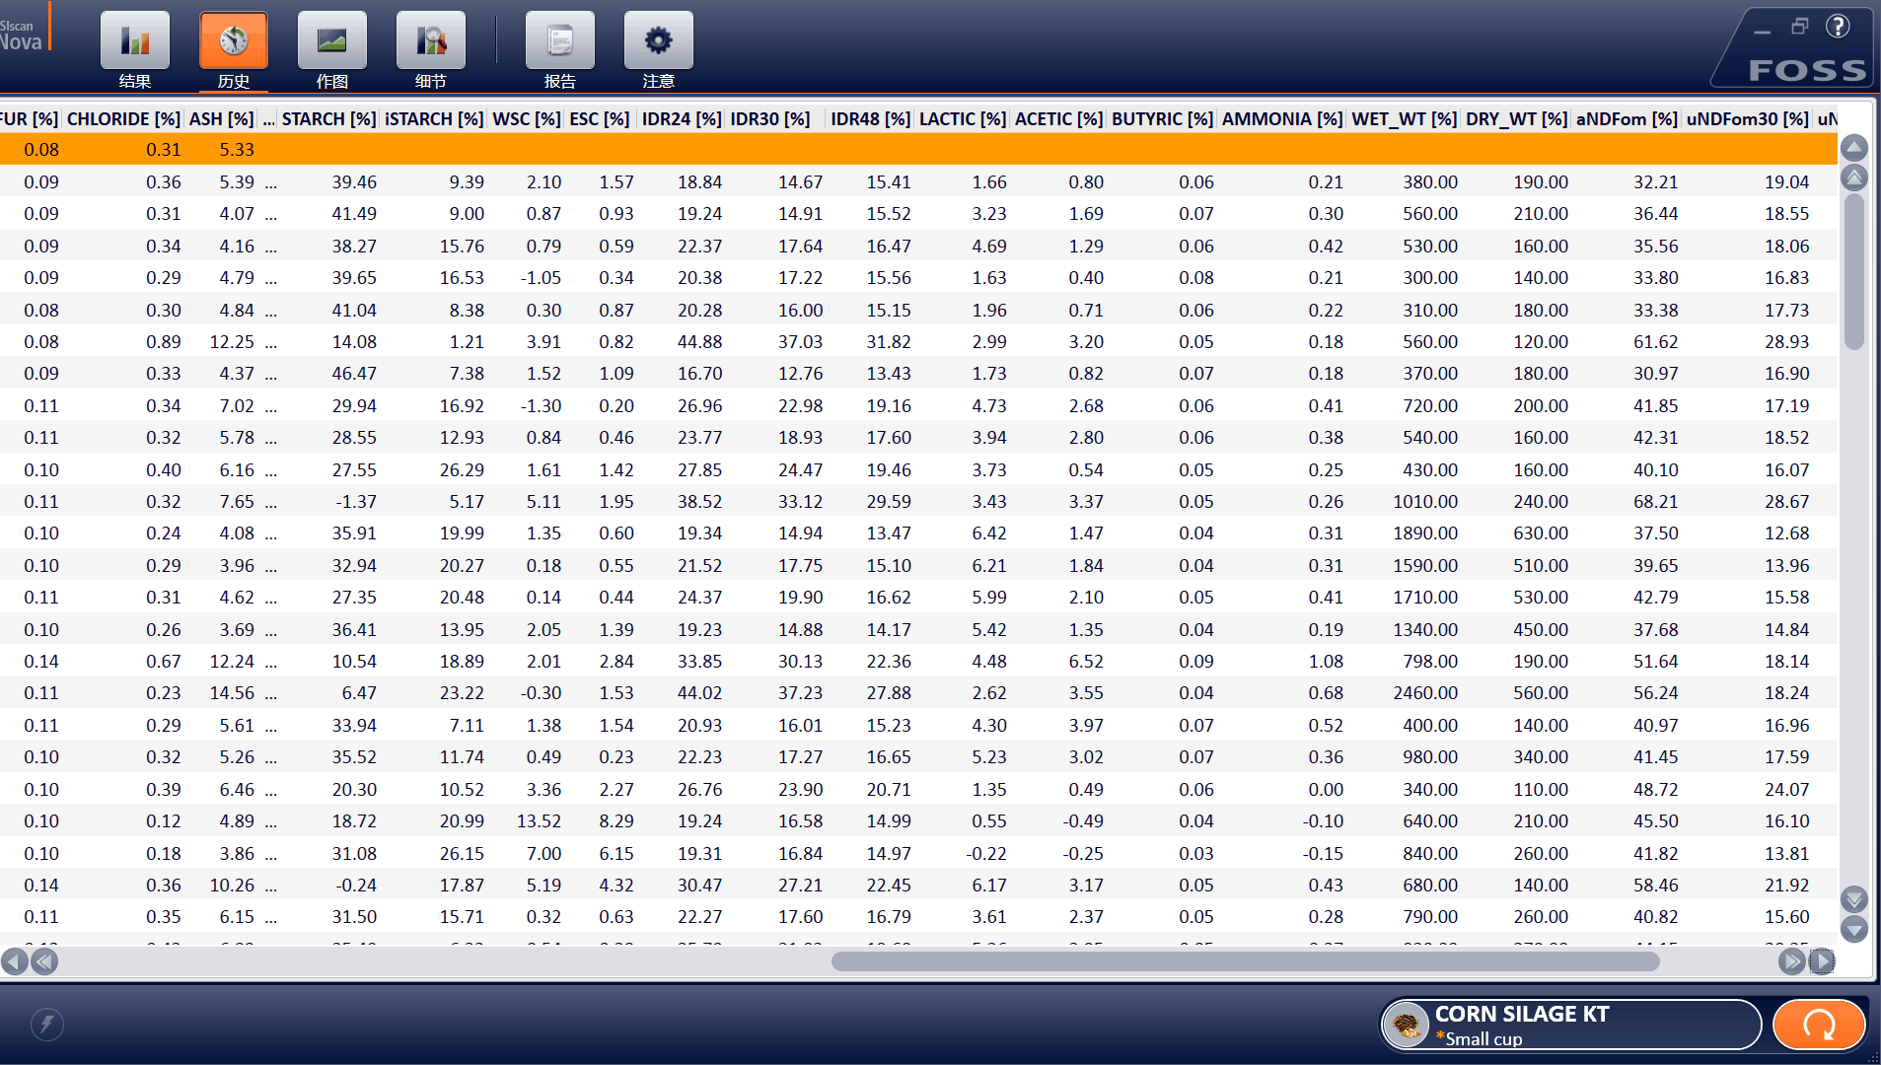Move table down with single down arrow
This screenshot has height=1065, width=1881.
(1854, 929)
